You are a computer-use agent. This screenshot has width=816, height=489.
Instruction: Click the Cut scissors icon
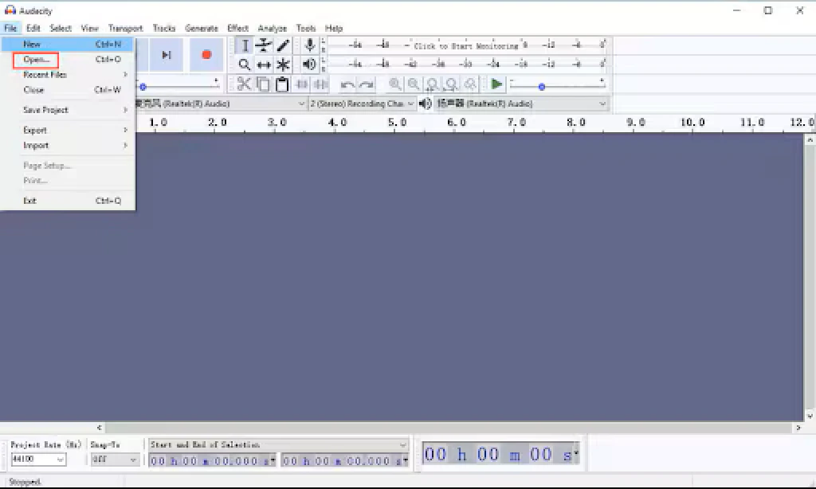[x=244, y=84]
